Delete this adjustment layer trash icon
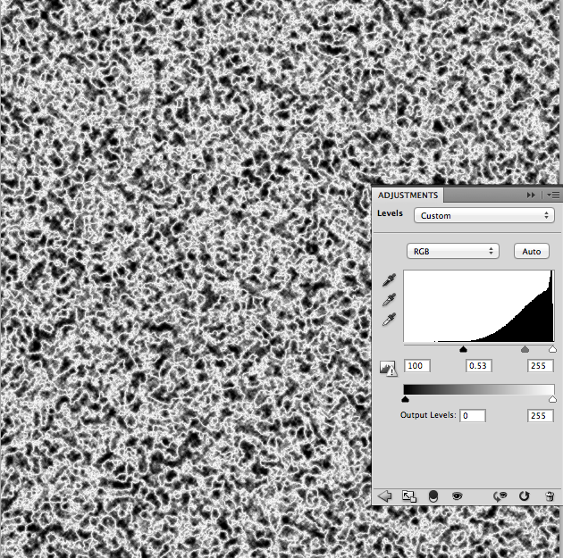This screenshot has width=563, height=558. click(550, 496)
